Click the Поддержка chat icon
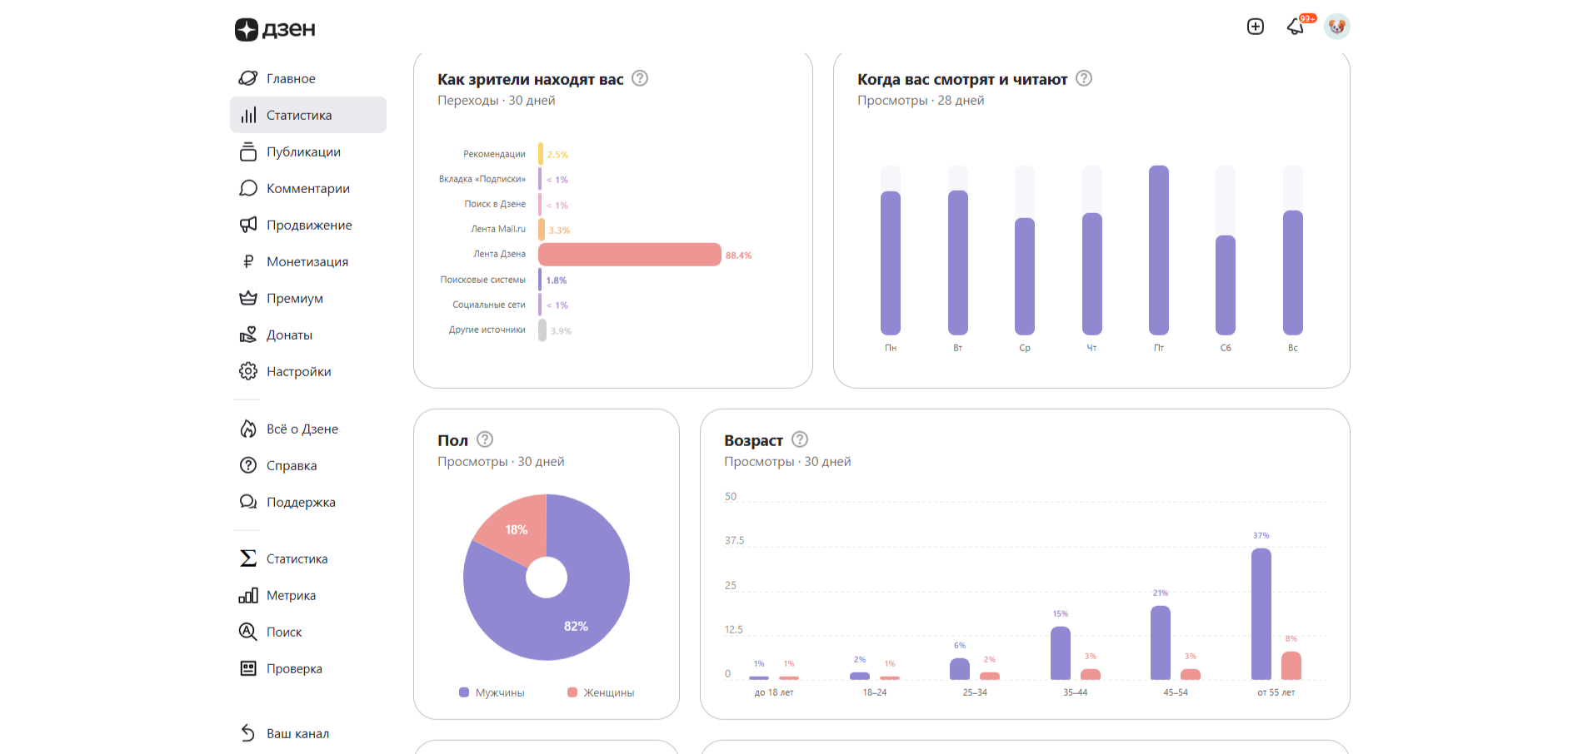Viewport: 1578px width, 754px height. coord(248,502)
